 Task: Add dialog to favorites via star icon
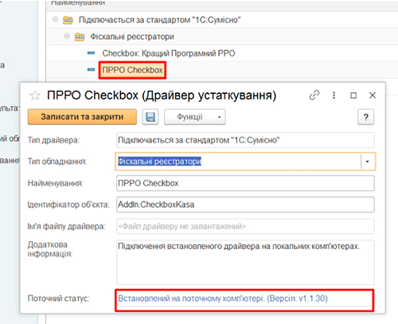coord(35,96)
